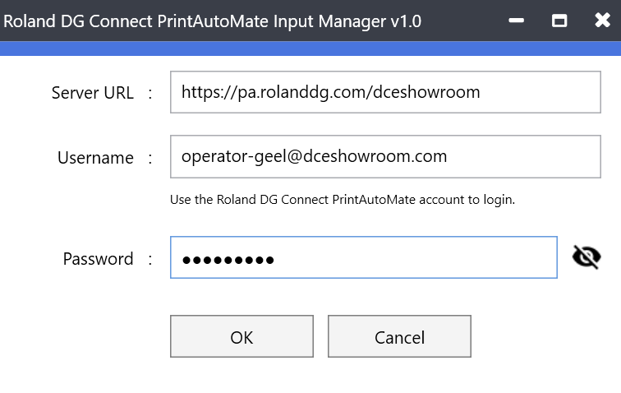Click the 'Server URL' label

point(93,93)
